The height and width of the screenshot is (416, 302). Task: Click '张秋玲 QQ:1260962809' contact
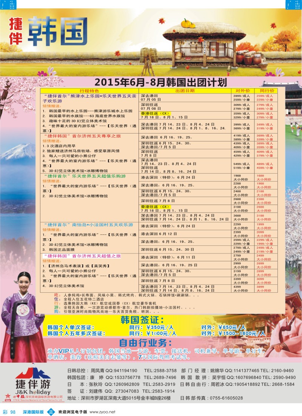pyautogui.click(x=114, y=385)
